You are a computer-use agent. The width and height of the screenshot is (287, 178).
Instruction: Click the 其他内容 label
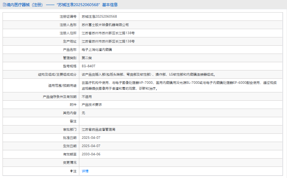click(x=70, y=113)
